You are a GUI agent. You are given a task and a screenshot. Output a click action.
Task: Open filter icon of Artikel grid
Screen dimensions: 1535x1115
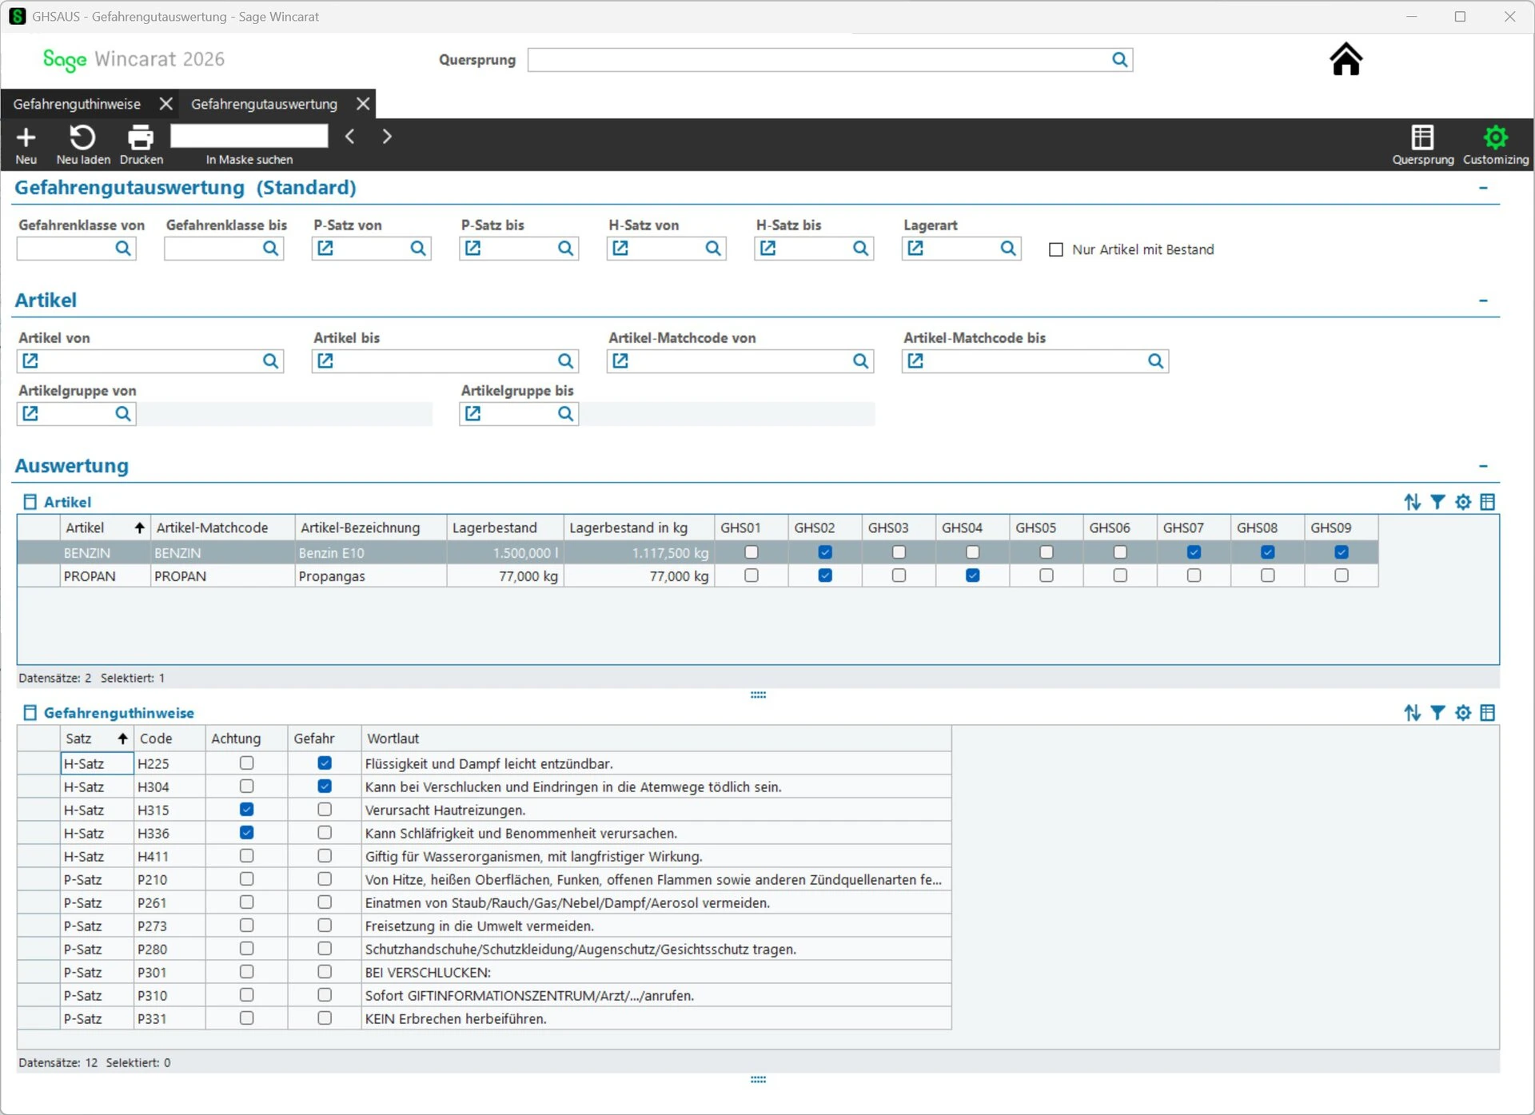(x=1437, y=502)
